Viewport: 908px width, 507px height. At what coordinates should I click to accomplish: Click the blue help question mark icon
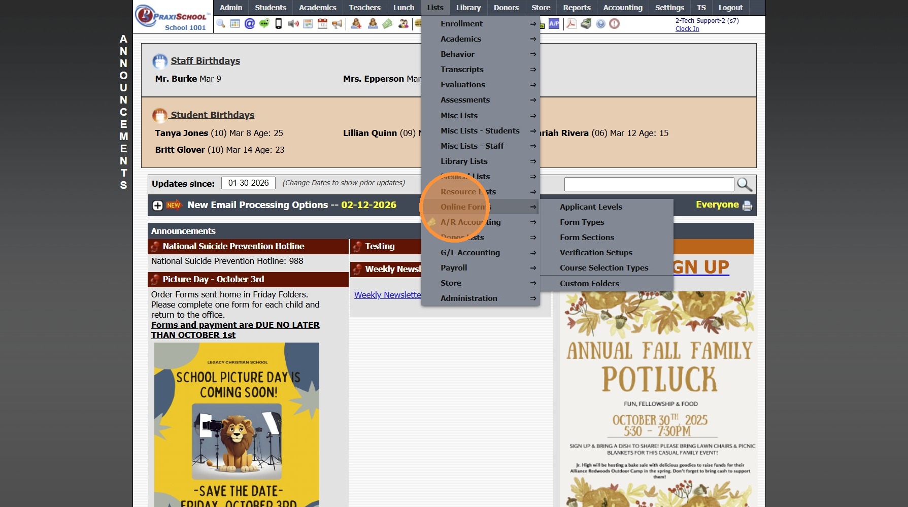click(600, 24)
